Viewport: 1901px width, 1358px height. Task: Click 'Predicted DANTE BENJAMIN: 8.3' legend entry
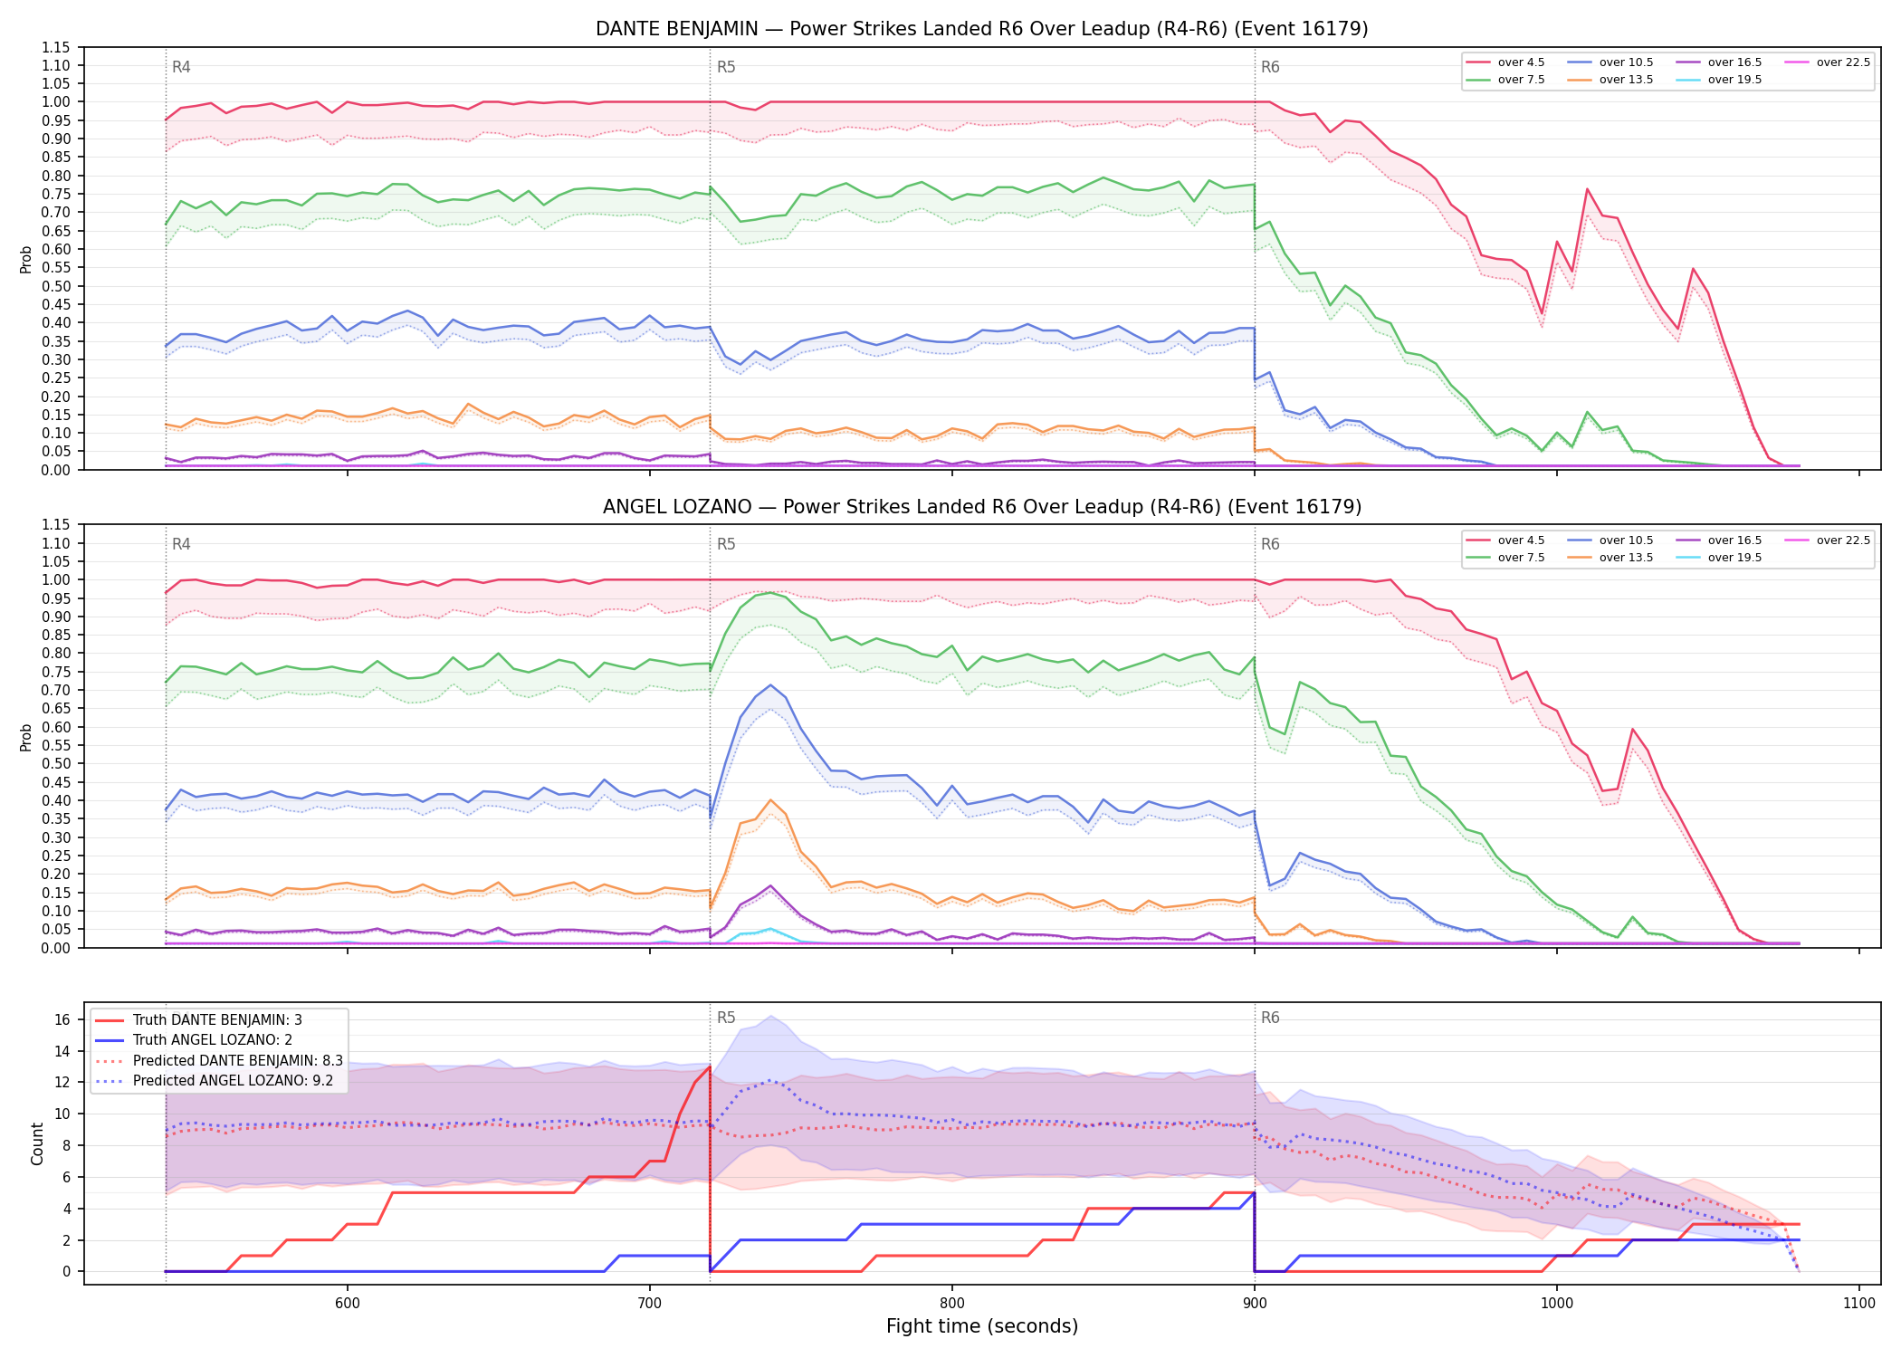pyautogui.click(x=219, y=1061)
